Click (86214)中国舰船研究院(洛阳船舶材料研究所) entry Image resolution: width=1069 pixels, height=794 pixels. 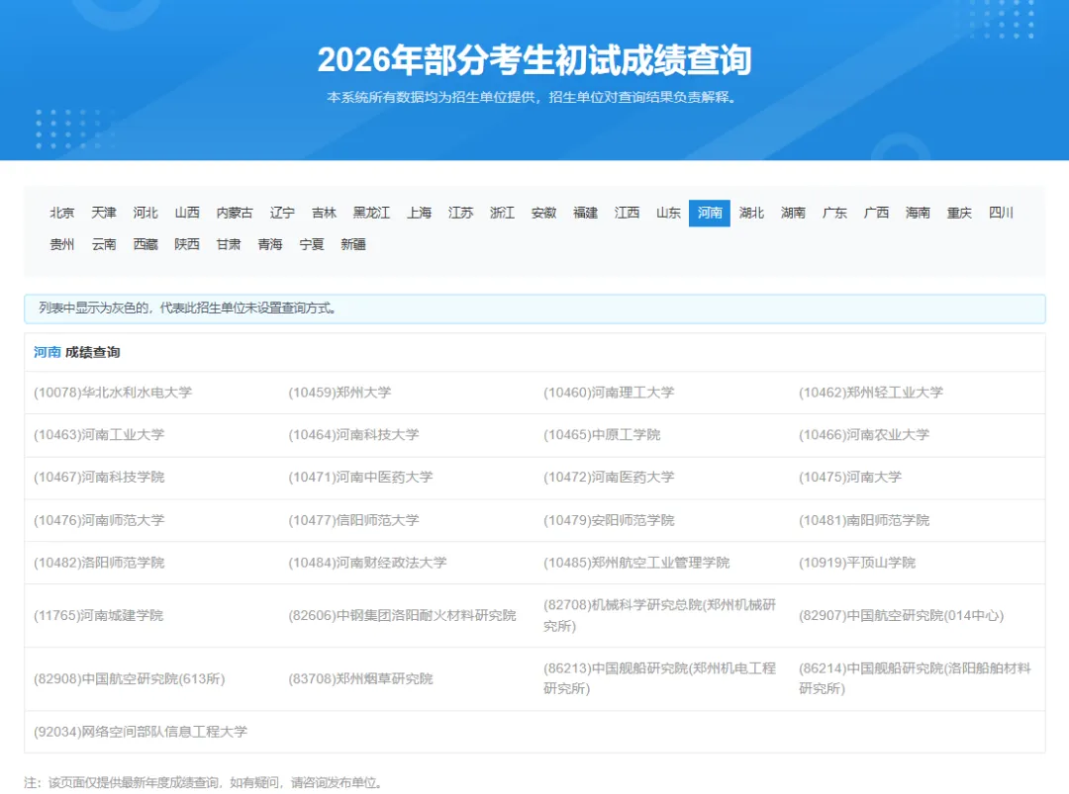coord(915,679)
